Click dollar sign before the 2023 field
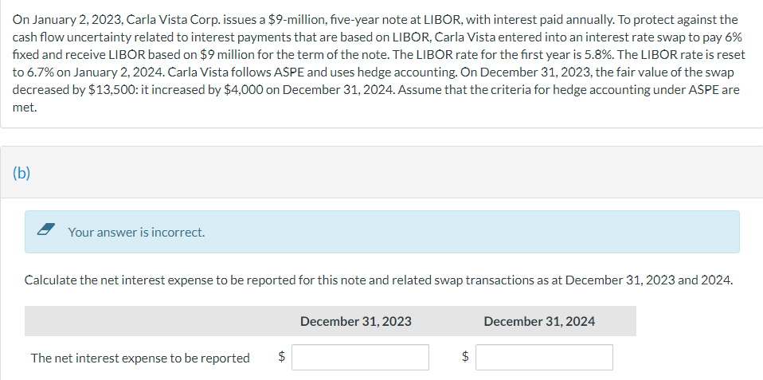Viewport: 763px width, 380px height. (280, 358)
